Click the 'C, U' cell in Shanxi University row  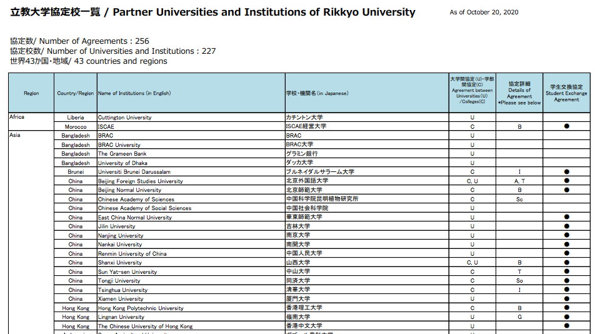(472, 262)
